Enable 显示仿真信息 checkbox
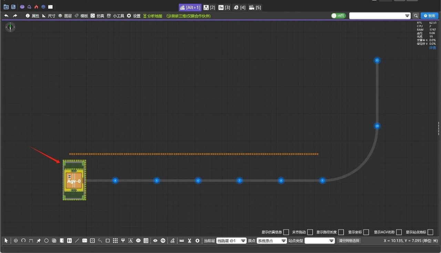 286,232
